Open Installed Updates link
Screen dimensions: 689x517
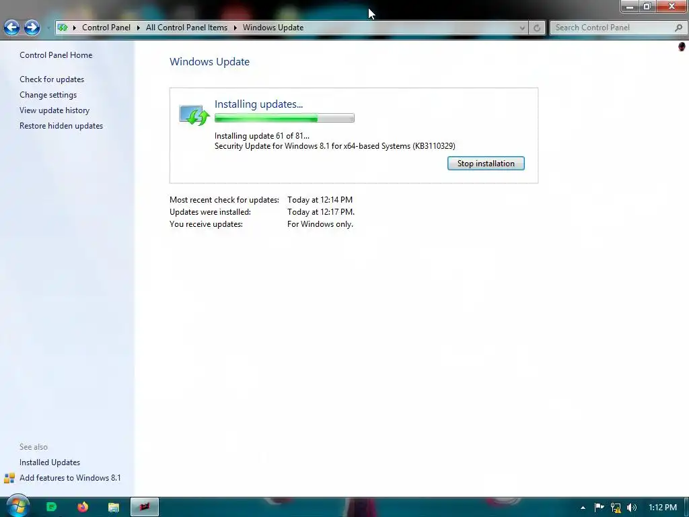(50, 462)
